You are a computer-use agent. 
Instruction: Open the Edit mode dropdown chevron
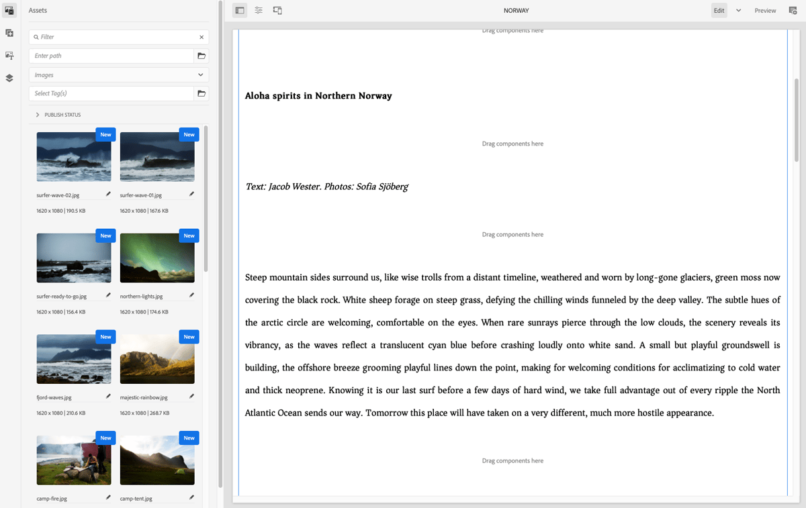click(737, 10)
